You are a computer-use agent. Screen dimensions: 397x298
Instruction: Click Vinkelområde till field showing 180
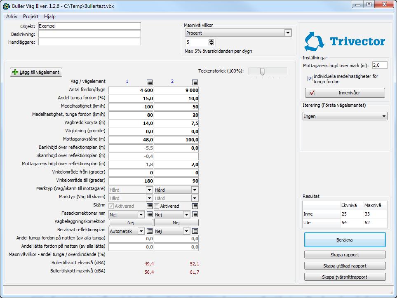131,181
